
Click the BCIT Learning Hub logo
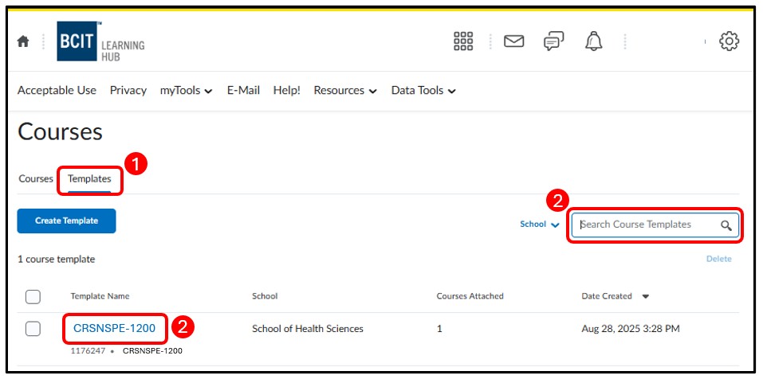tap(101, 42)
